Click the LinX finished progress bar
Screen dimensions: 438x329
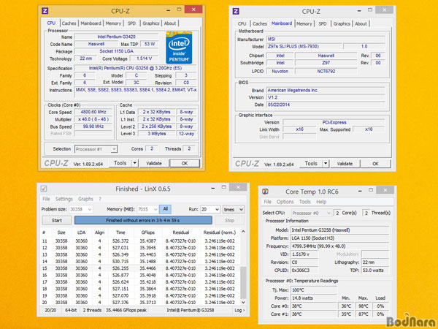(x=143, y=221)
